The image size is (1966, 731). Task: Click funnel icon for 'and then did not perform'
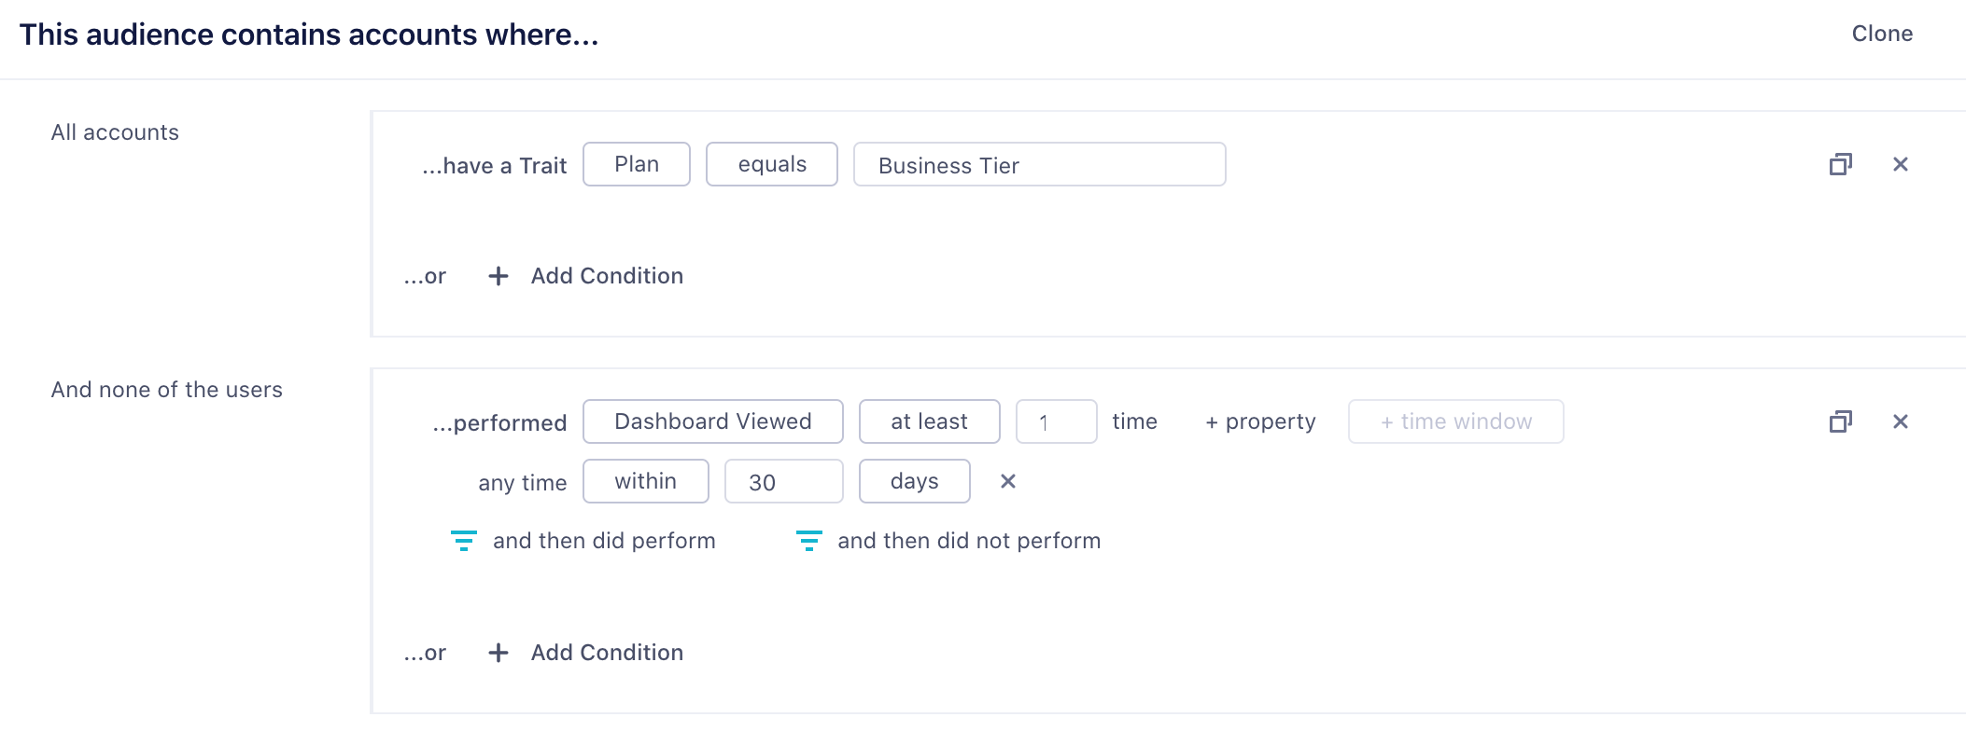808,541
